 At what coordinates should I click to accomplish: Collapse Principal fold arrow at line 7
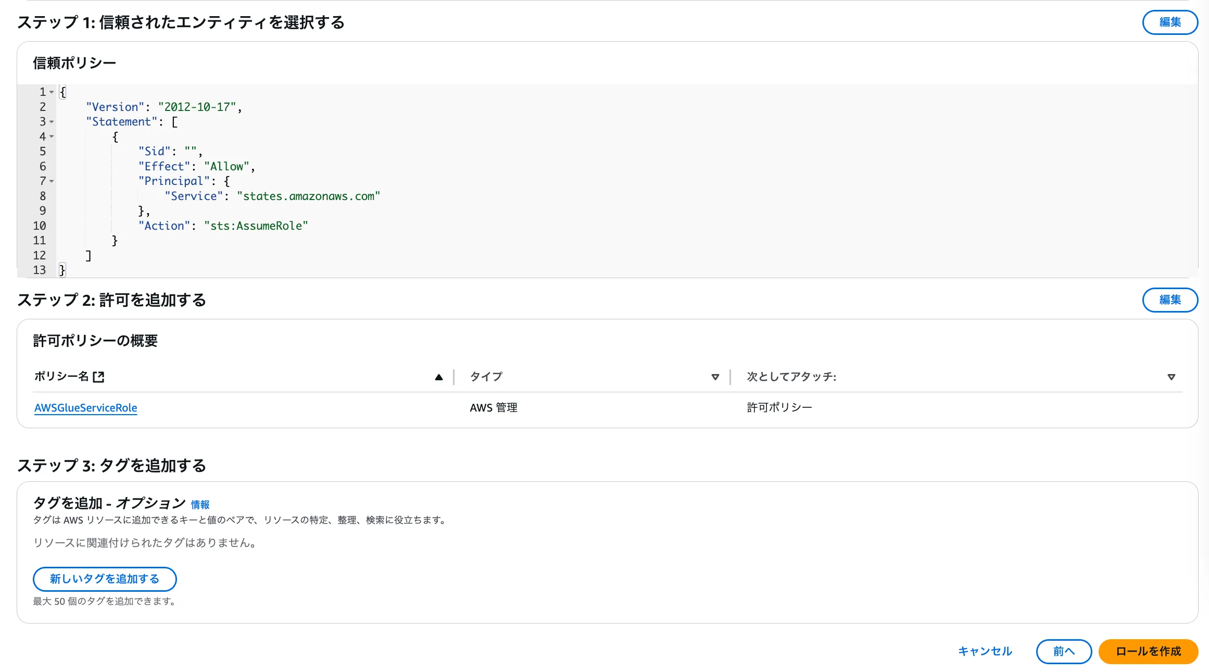pyautogui.click(x=52, y=181)
